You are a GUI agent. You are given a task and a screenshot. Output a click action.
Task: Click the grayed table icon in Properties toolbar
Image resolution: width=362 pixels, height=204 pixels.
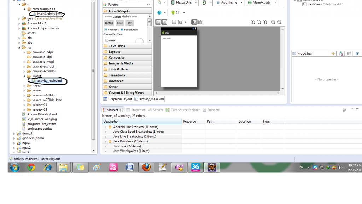click(x=349, y=53)
